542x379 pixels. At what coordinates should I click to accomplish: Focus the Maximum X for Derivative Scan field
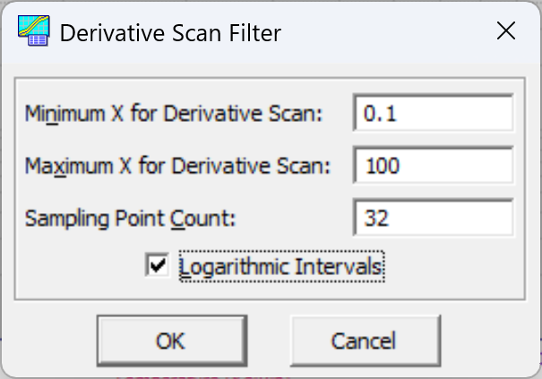[x=433, y=165]
